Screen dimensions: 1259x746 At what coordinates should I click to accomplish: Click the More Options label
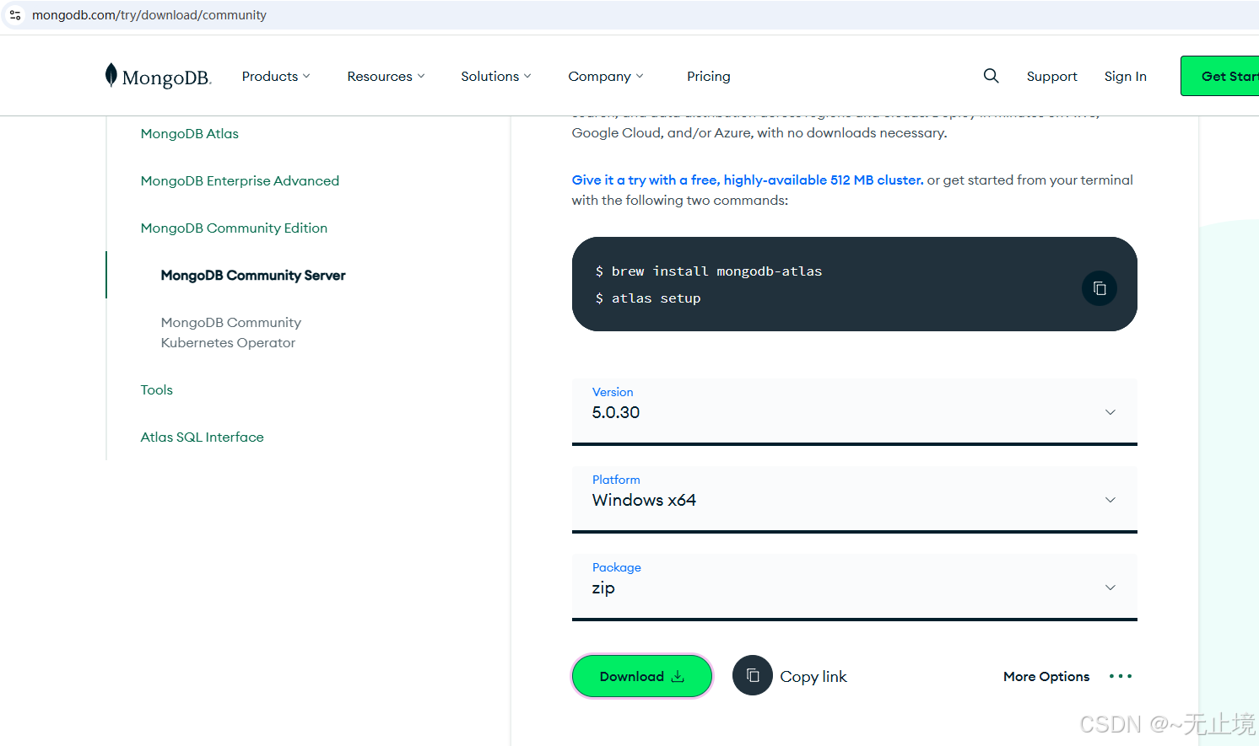click(x=1046, y=676)
